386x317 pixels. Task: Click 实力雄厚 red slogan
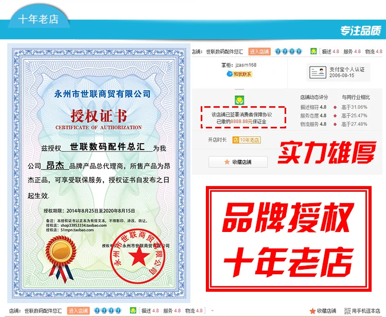pos(327,153)
